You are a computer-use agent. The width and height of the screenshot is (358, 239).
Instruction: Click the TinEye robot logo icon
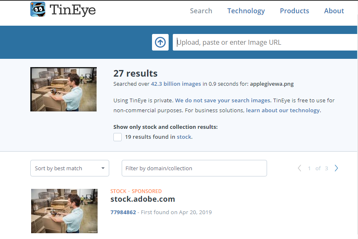(38, 10)
